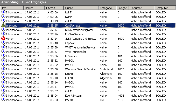Click info icon of iWHM 13:35:07 event
This screenshot has width=176, height=101.
coord(3,91)
